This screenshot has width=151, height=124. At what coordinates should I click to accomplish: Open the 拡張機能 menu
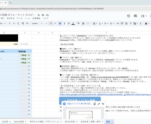36,18
